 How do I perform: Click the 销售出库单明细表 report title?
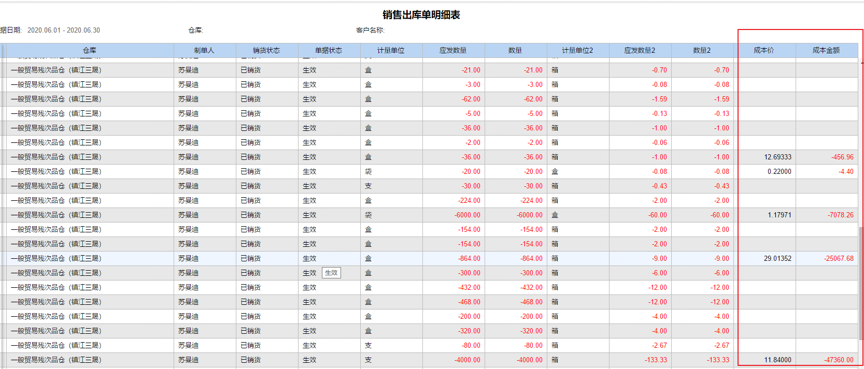[421, 15]
